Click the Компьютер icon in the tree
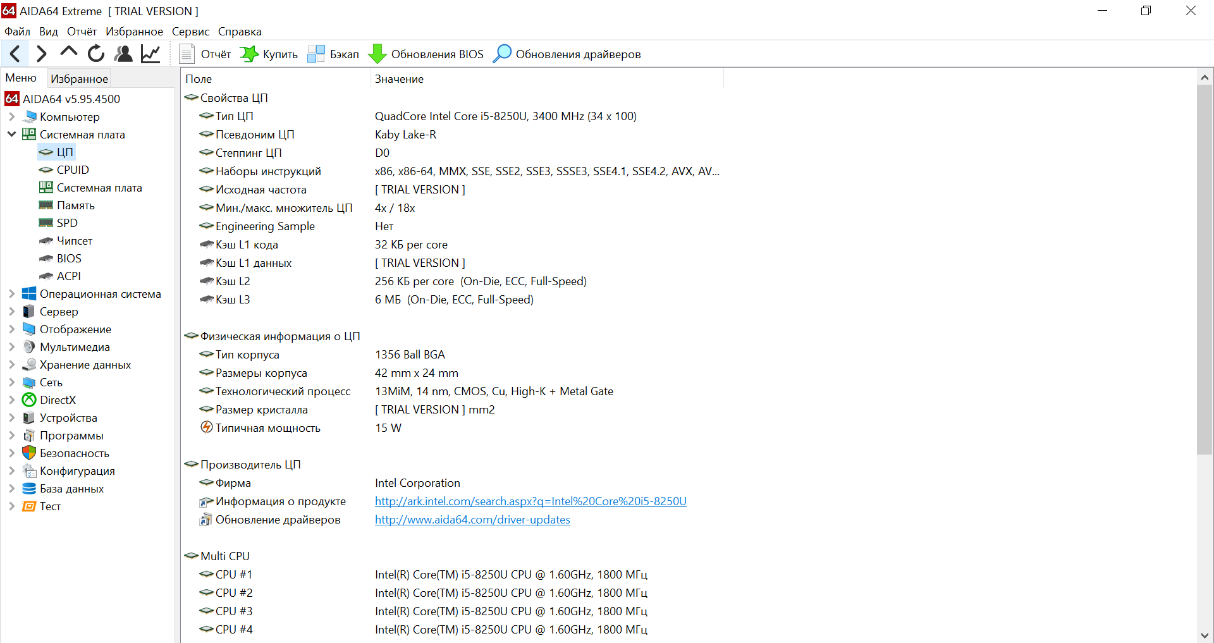Screen dimensions: 1214x643 [29, 117]
